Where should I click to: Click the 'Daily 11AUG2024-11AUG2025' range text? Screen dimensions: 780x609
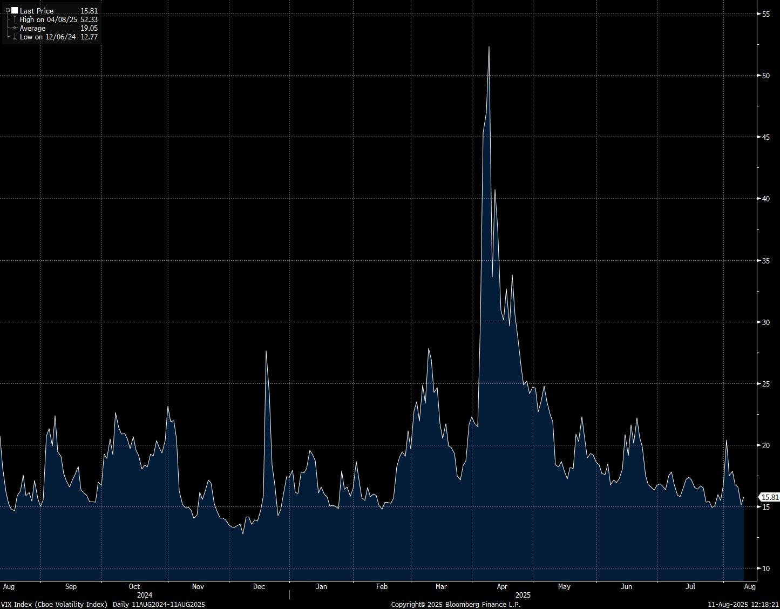coord(159,604)
